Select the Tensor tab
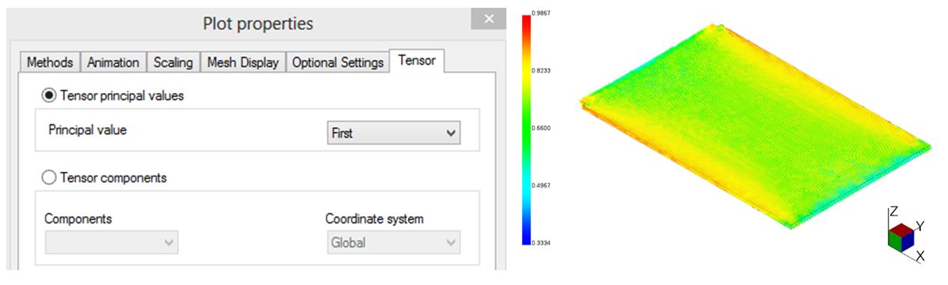The height and width of the screenshot is (285, 948). (x=417, y=61)
